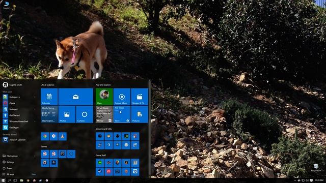The height and width of the screenshot is (183, 326).
Task: Click the 'Games' group header
Action: coord(44,146)
